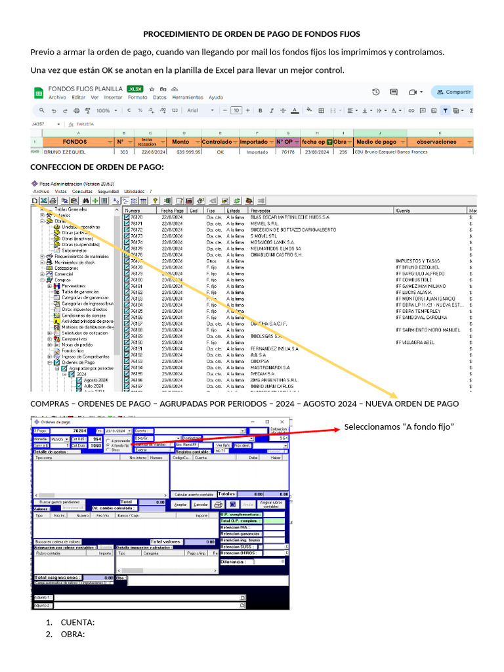The width and height of the screenshot is (504, 672).
Task: Open fill color bucket in Sheets toolbar
Action: [309, 110]
